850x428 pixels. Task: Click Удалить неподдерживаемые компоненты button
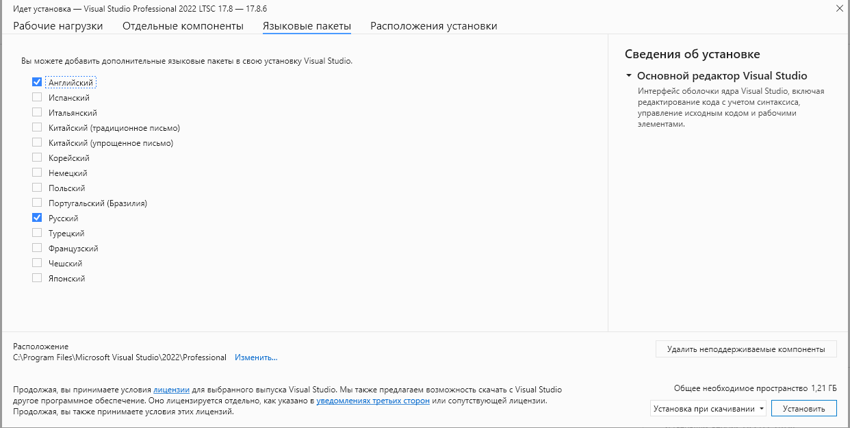click(x=746, y=349)
